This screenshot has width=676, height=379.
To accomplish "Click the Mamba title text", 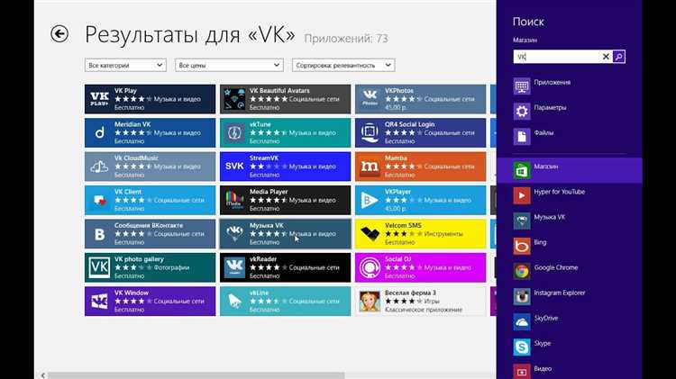I will click(x=396, y=158).
